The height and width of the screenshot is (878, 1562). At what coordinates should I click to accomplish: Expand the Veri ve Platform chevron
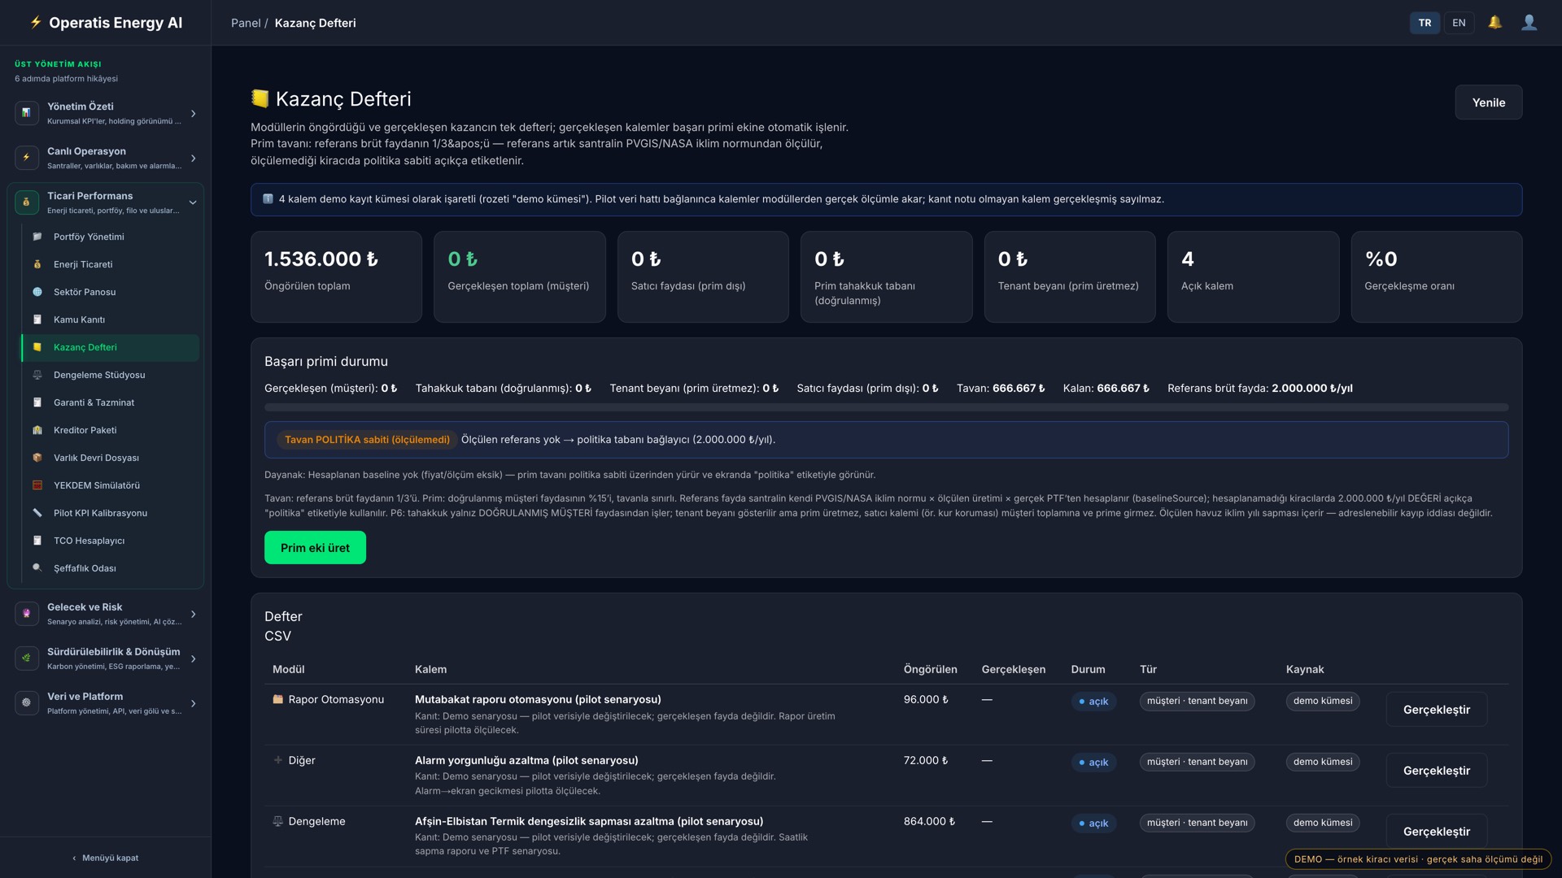pos(193,703)
